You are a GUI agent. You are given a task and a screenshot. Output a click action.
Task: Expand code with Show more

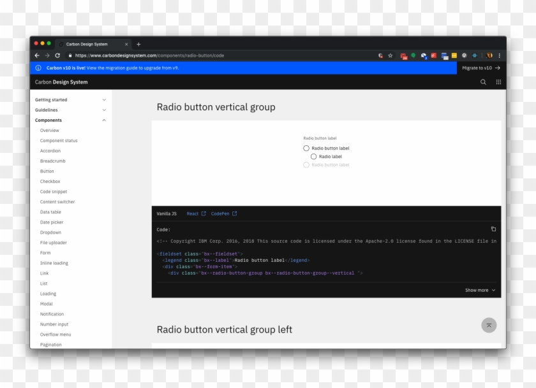pos(480,290)
